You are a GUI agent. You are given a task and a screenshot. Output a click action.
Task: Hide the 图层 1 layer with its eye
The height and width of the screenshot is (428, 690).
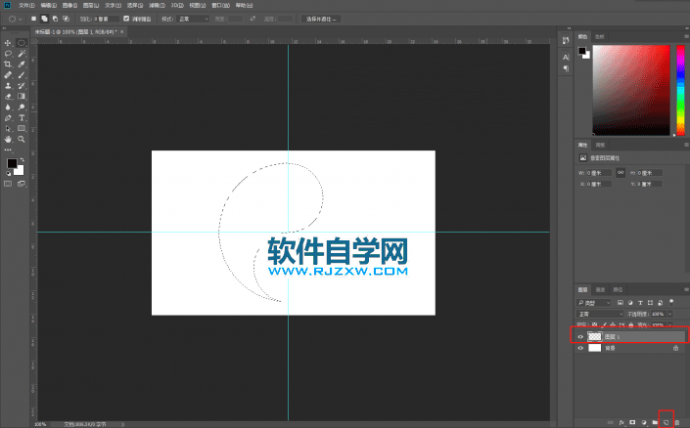tap(580, 336)
